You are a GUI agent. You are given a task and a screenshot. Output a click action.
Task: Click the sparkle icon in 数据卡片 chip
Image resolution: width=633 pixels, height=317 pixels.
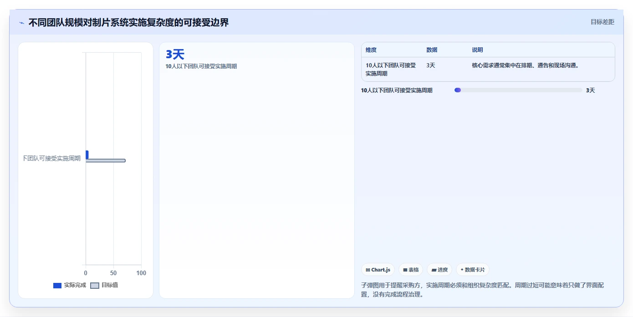[x=462, y=270]
